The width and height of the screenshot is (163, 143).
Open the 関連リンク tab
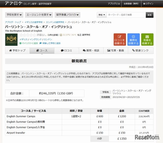pyautogui.click(x=141, y=51)
